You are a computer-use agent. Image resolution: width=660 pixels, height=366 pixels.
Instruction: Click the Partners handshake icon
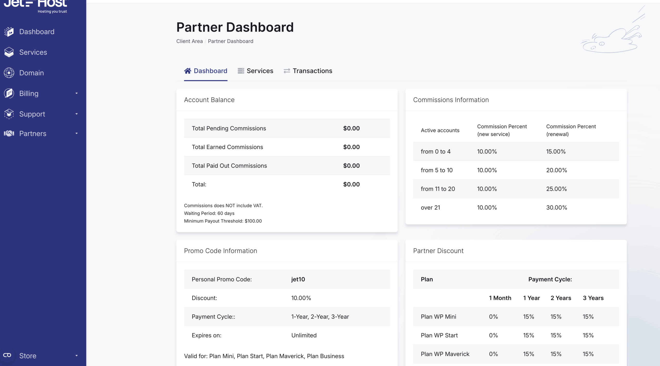[9, 133]
